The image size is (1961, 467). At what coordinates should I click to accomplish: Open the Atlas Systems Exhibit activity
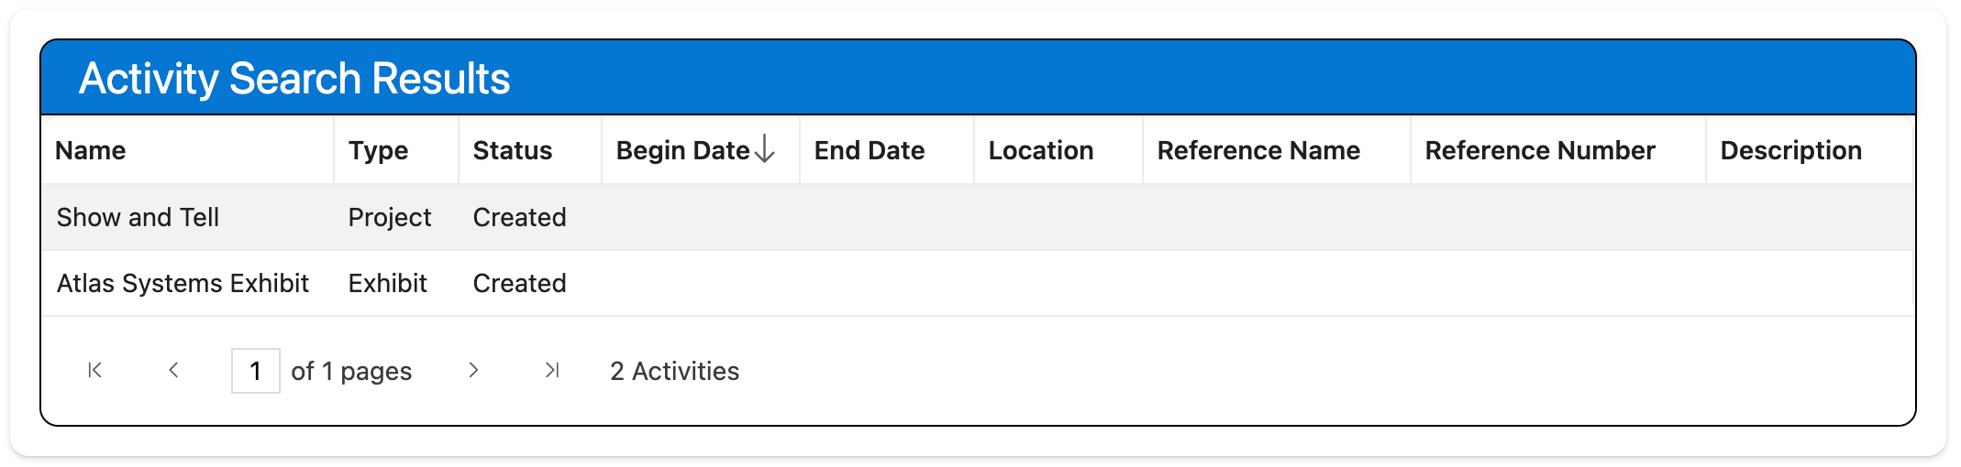coord(183,283)
